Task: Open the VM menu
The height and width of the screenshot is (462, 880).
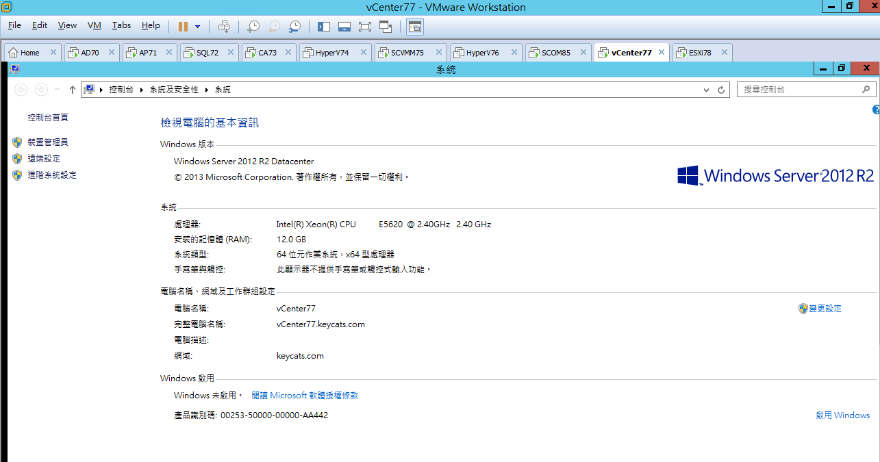Action: pyautogui.click(x=95, y=25)
